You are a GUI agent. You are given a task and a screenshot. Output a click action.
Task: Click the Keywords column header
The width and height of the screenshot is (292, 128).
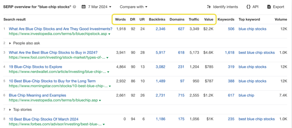226,19
